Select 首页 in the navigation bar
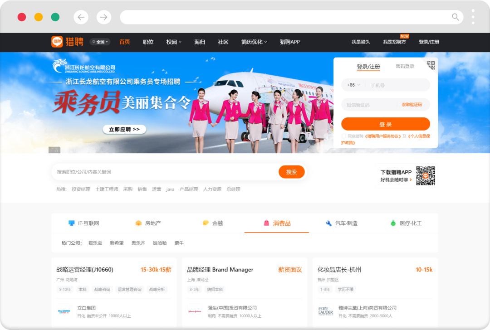Screen dimensions: 490x330 [x=124, y=42]
